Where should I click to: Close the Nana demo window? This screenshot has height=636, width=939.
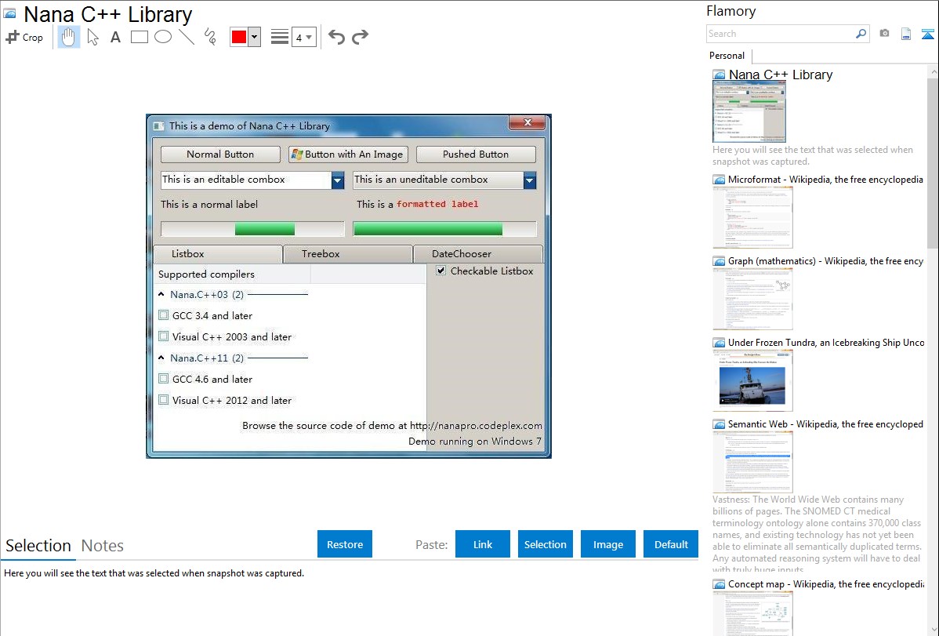tap(527, 122)
